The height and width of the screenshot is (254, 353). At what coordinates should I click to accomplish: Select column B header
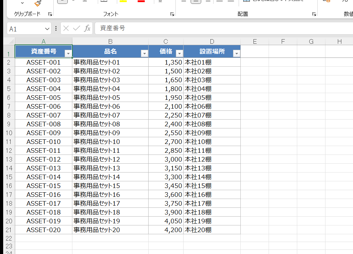pos(110,41)
